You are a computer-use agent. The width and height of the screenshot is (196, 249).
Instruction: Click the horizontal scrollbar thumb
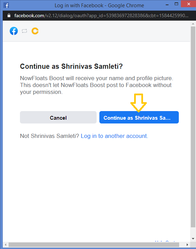pyautogui.click(x=94, y=245)
